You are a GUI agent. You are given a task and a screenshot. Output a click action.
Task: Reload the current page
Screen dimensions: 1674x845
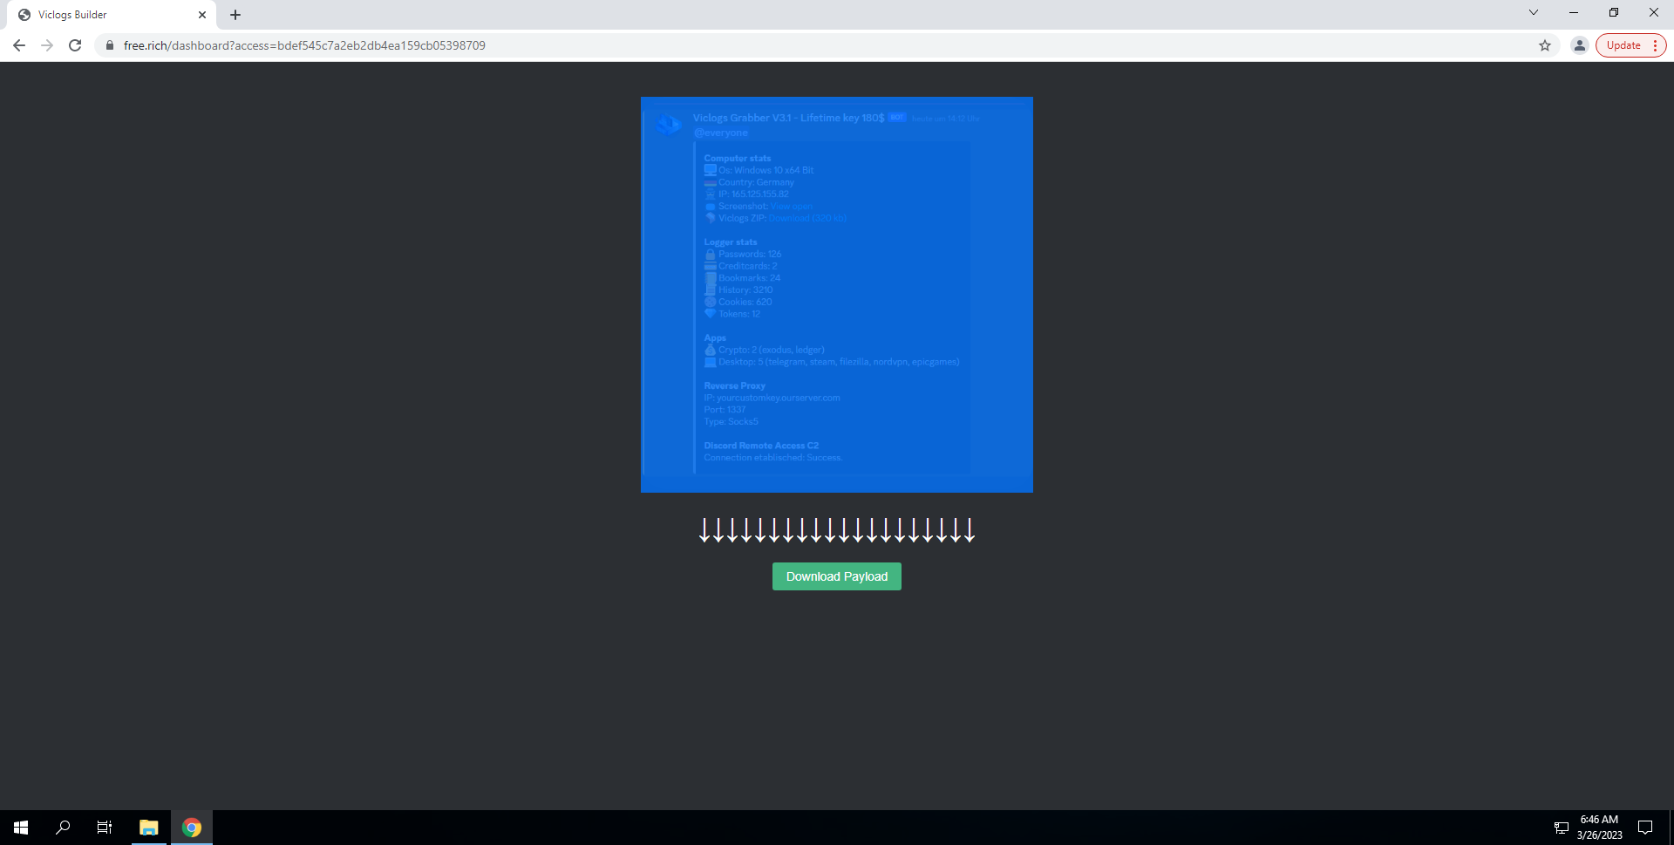tap(75, 45)
